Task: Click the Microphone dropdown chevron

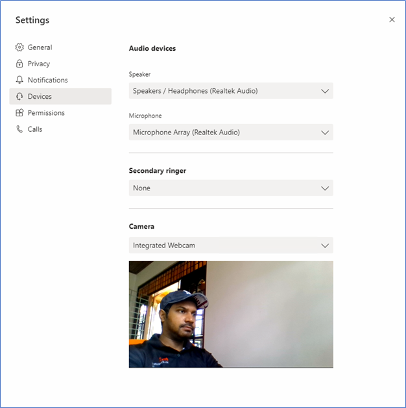Action: point(325,133)
